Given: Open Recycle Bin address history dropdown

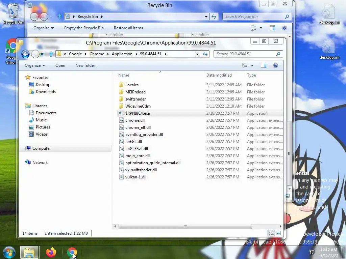Looking at the screenshot, I should 206,17.
